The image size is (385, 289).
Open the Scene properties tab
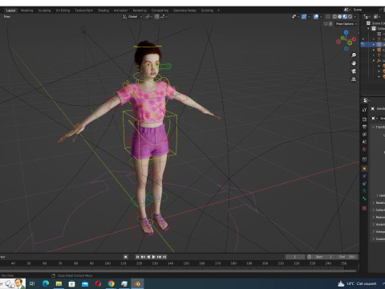[364, 142]
